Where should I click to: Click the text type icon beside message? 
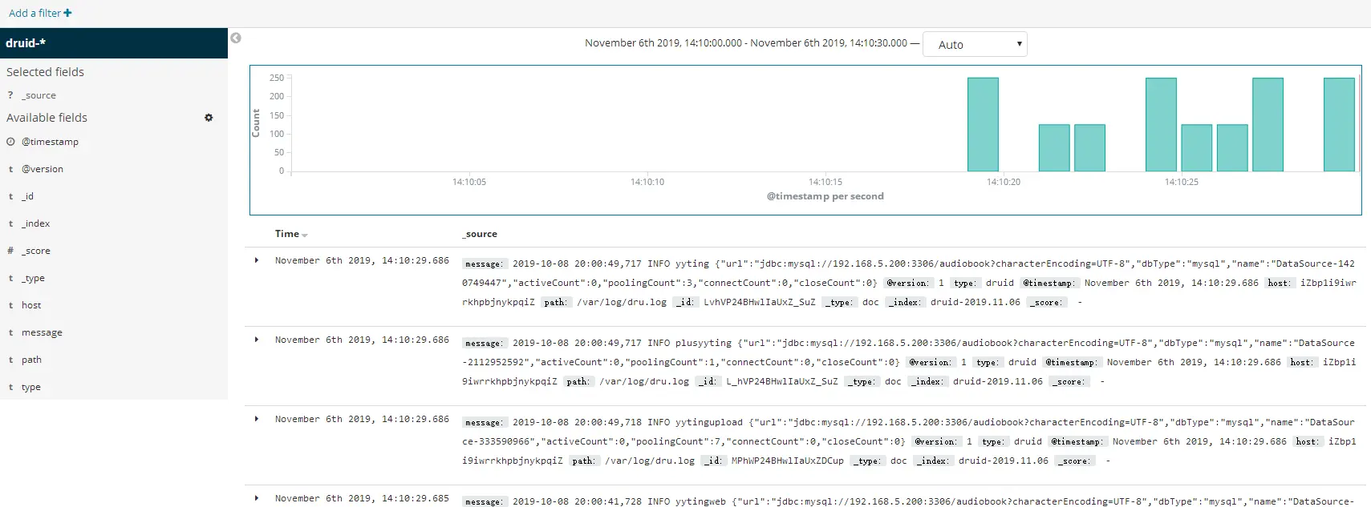click(10, 332)
